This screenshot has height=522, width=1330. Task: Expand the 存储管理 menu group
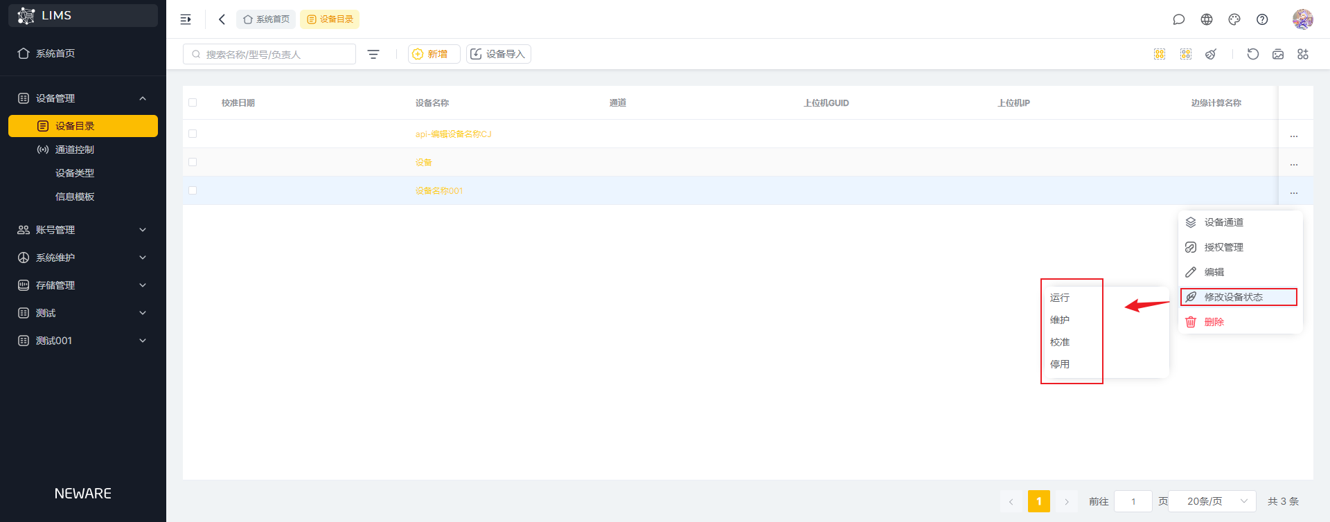pyautogui.click(x=83, y=285)
